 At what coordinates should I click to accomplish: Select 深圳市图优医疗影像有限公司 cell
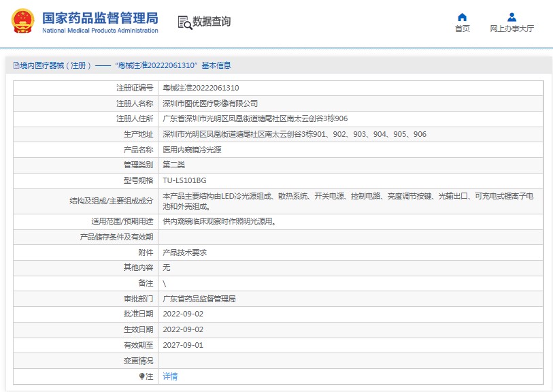click(x=210, y=103)
